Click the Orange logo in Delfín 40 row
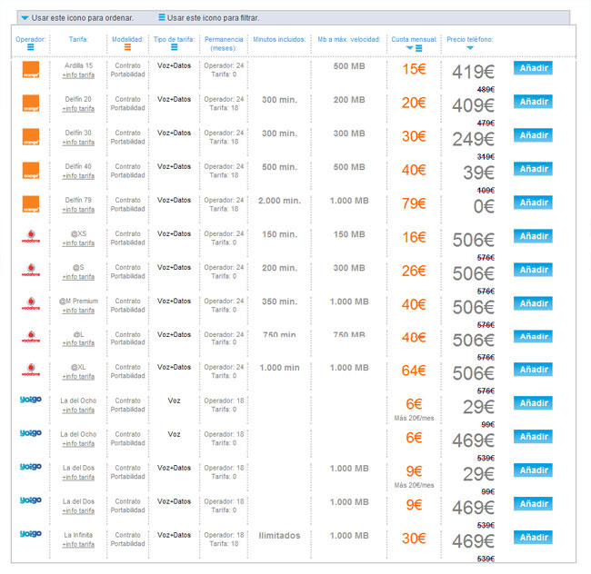Image resolution: width=591 pixels, height=574 pixels. tap(31, 170)
